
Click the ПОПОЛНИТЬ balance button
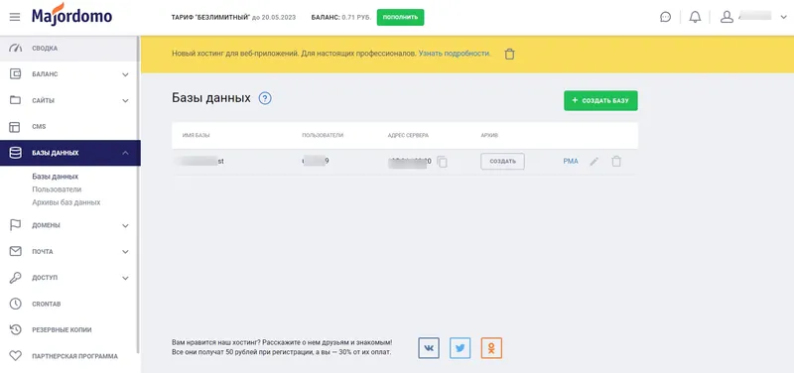(400, 17)
